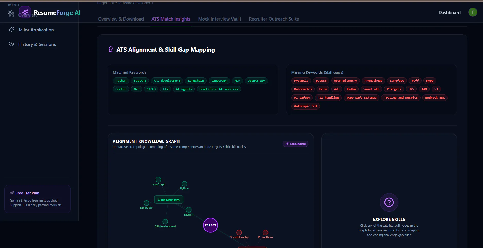This screenshot has height=248, width=483.
Task: Select the LangChain node in the graph
Action: click(x=147, y=203)
